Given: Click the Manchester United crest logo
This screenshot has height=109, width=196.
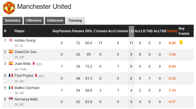Looking at the screenshot, I should click(x=9, y=8).
